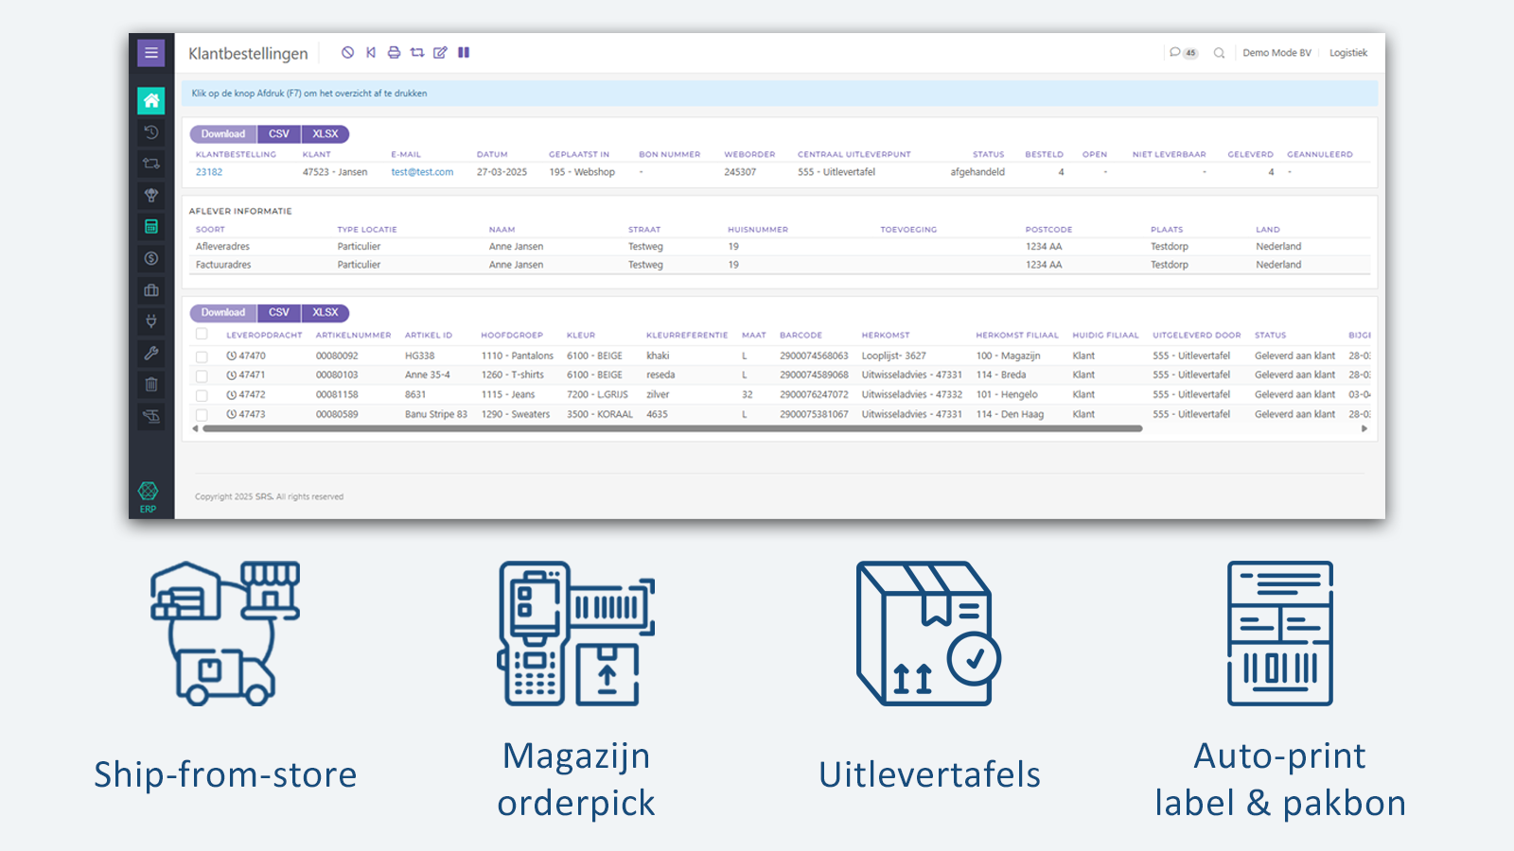Tick the checkbox for row 47471

click(202, 376)
